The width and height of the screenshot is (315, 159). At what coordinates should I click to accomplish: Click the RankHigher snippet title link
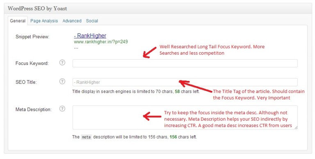click(x=90, y=36)
